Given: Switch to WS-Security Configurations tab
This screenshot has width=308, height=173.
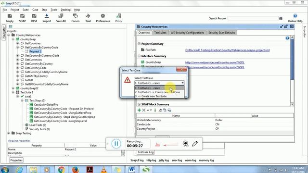Looking at the screenshot, I should click(187, 33).
